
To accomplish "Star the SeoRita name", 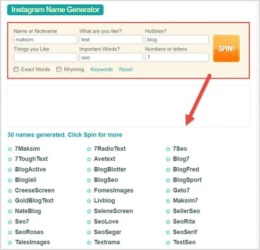I will 168,222.
